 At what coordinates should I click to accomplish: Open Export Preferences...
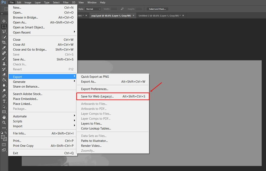click(x=113, y=89)
